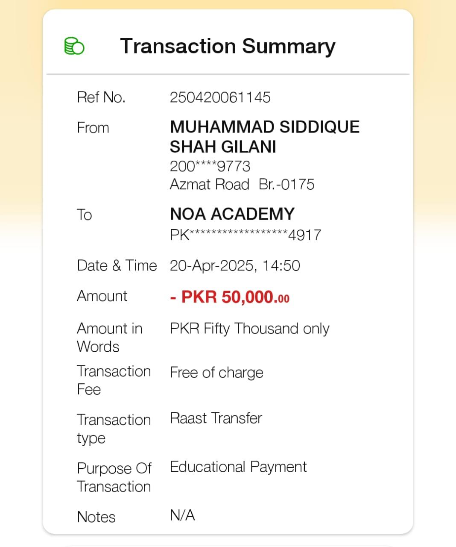Tap the red PKR 50,000.00 amount
Screen dimensions: 456x547
click(x=230, y=297)
